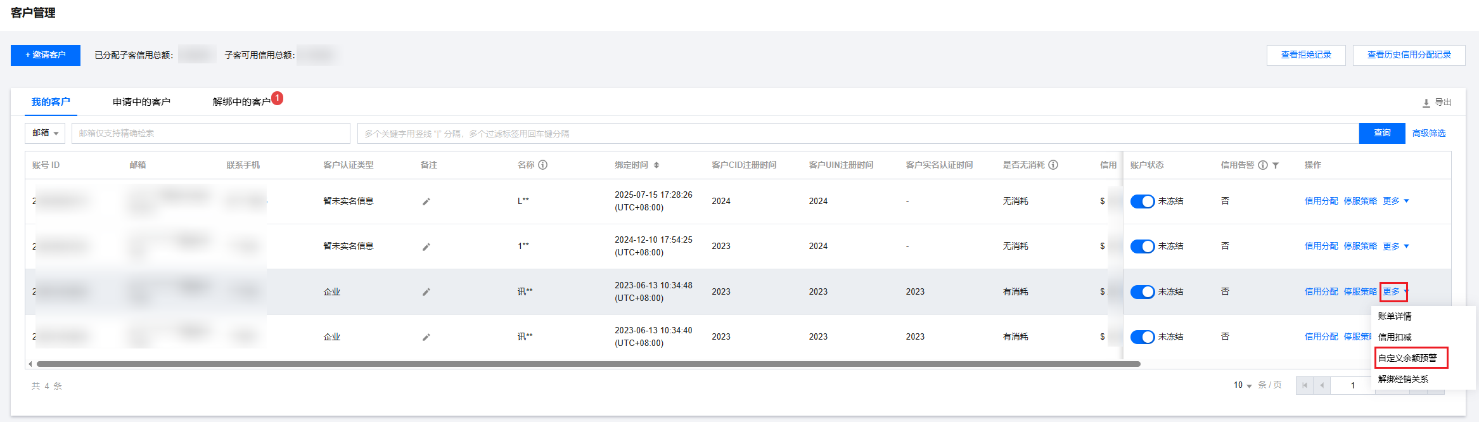Viewport: 1479px width, 422px height.
Task: Click the info icon next to 是否无消耗
Action: pyautogui.click(x=1053, y=165)
